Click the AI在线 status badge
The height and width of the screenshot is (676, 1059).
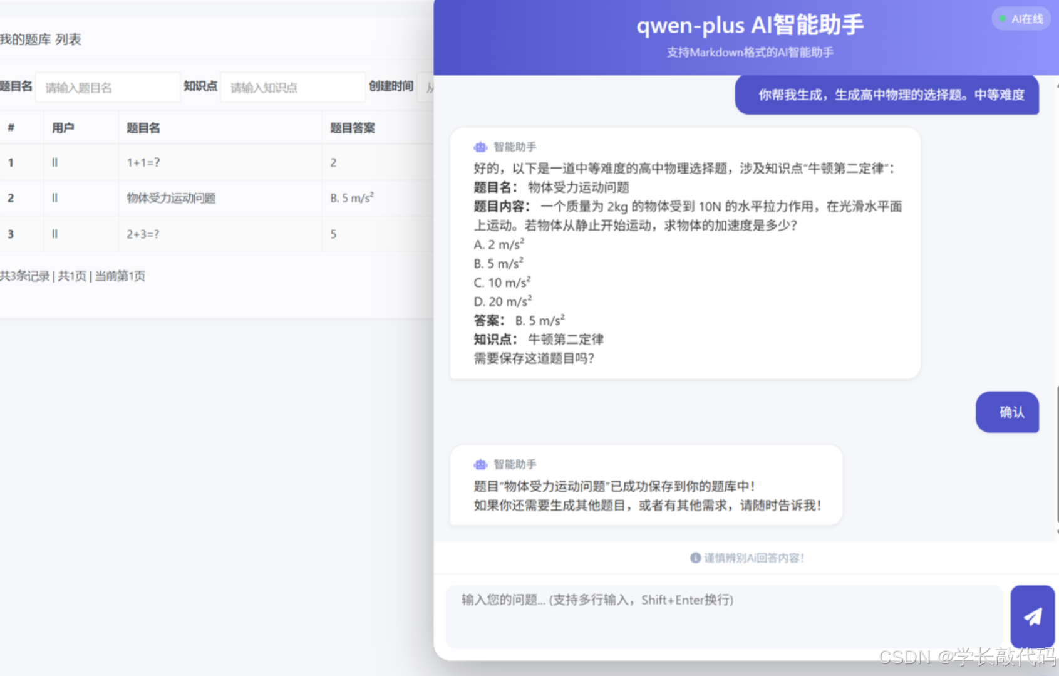coord(1020,18)
